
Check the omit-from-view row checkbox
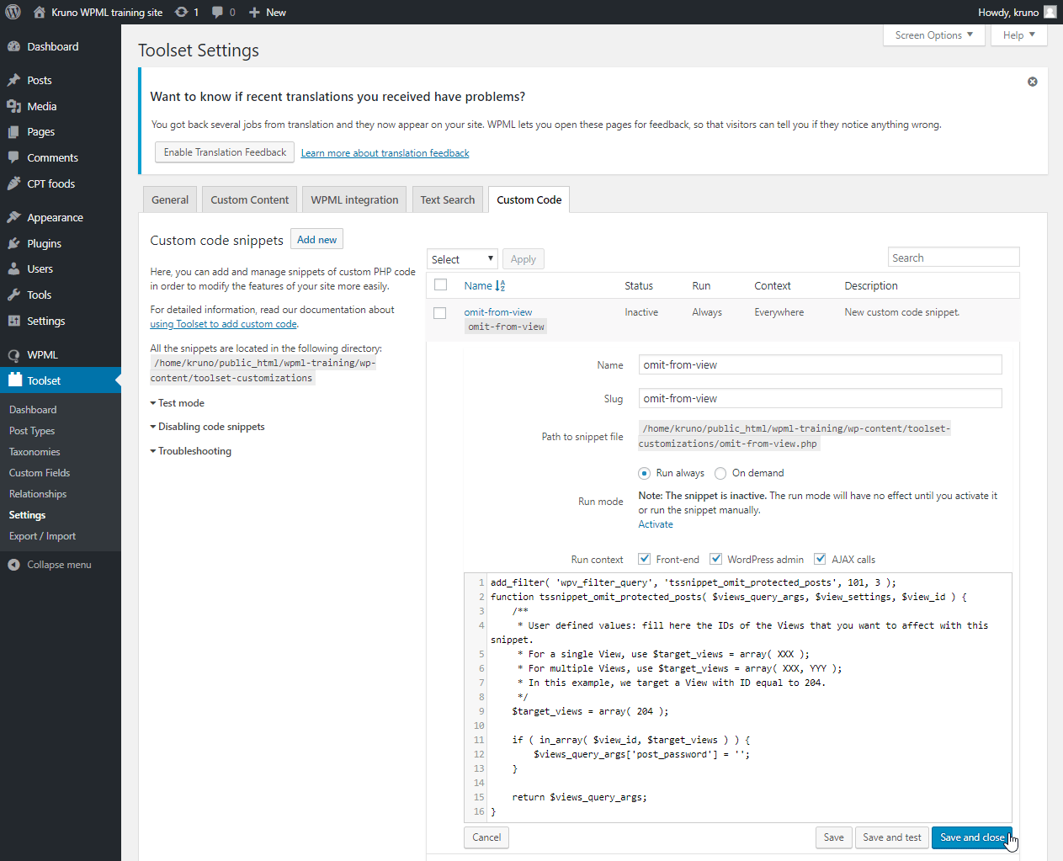point(439,312)
